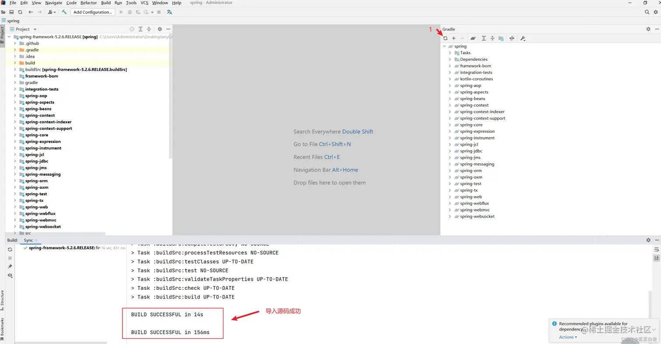Click Save All disk icon
Viewport: 661px width, 344px height.
click(11, 12)
